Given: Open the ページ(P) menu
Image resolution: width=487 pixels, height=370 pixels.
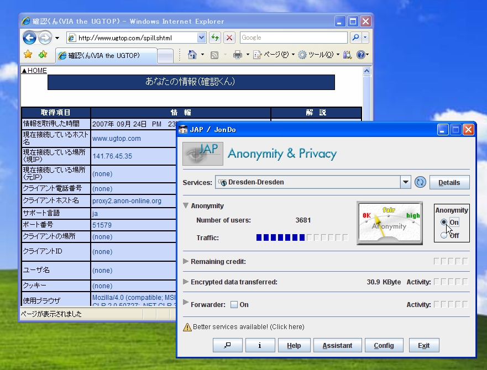Looking at the screenshot, I should (274, 55).
